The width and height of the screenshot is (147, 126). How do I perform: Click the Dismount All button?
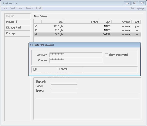tap(17, 28)
